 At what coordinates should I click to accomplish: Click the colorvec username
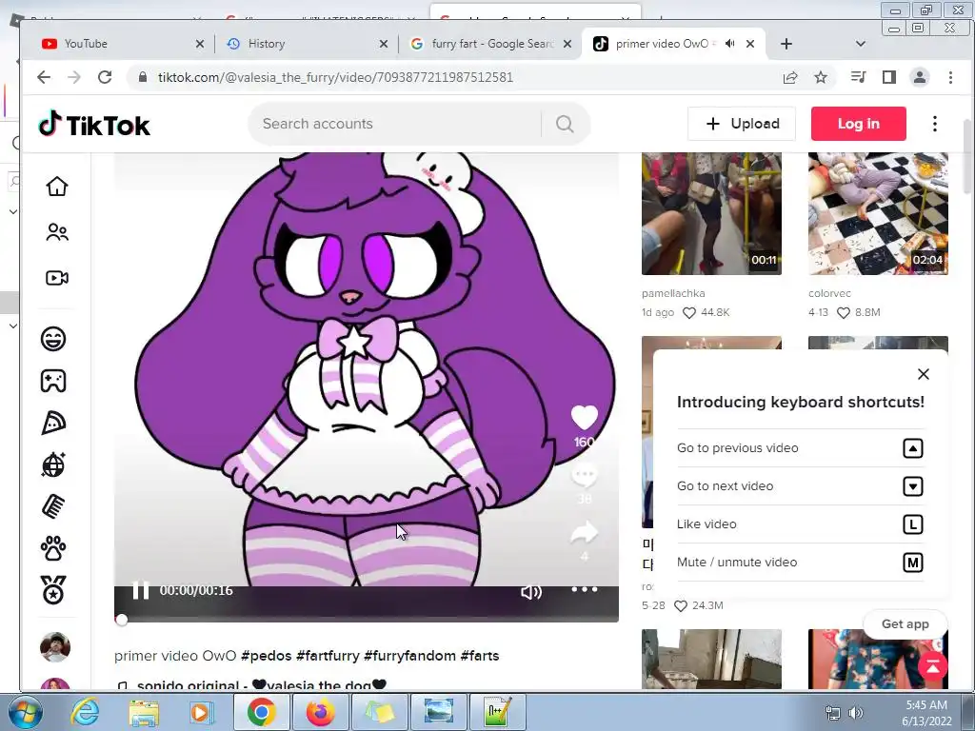pos(829,293)
